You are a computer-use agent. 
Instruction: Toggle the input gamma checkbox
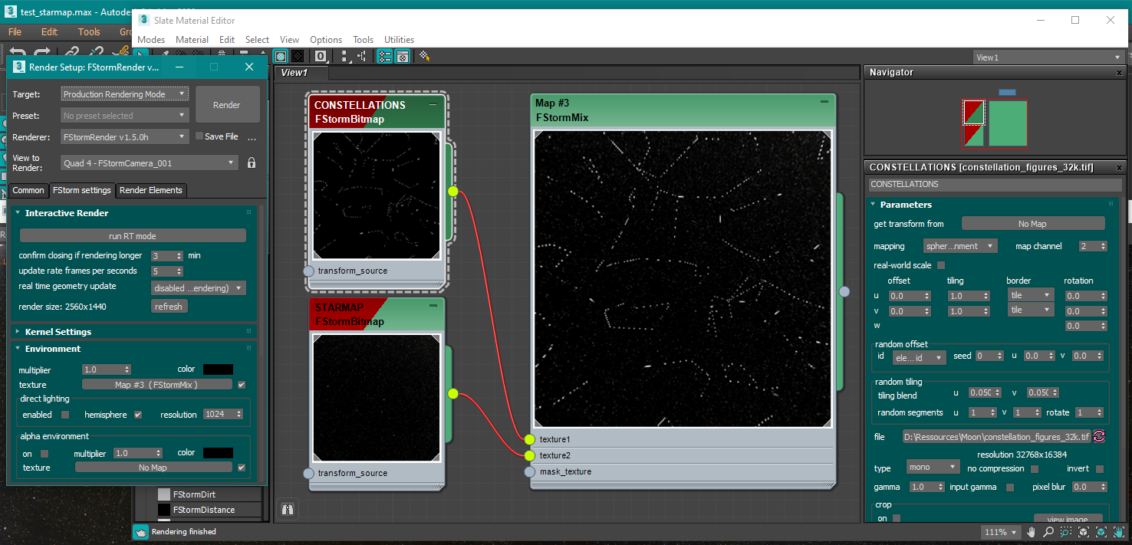(x=1009, y=487)
